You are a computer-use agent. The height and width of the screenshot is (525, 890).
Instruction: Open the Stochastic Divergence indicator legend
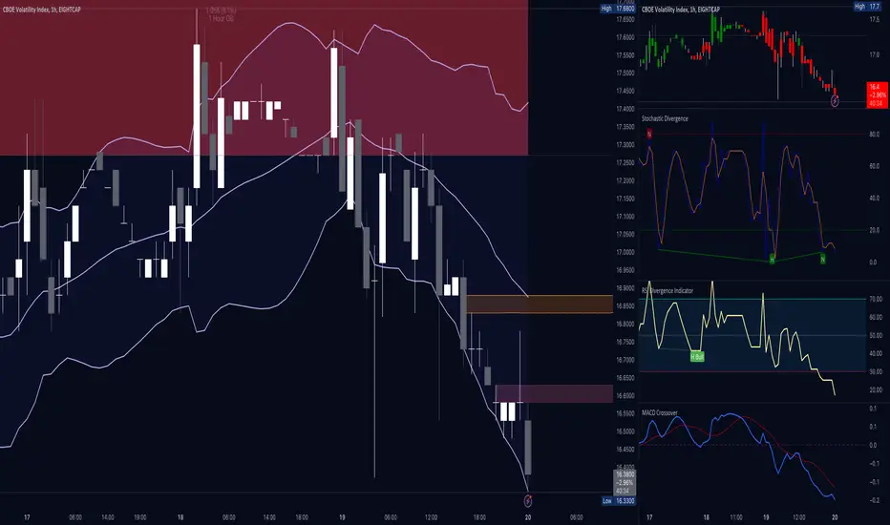(x=665, y=118)
